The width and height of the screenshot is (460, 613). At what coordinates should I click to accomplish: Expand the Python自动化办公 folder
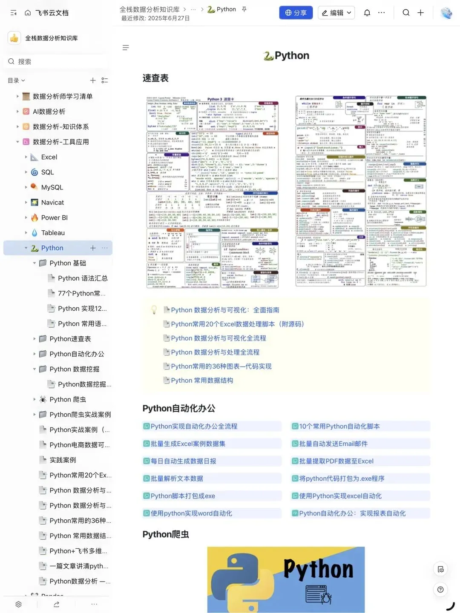(34, 354)
